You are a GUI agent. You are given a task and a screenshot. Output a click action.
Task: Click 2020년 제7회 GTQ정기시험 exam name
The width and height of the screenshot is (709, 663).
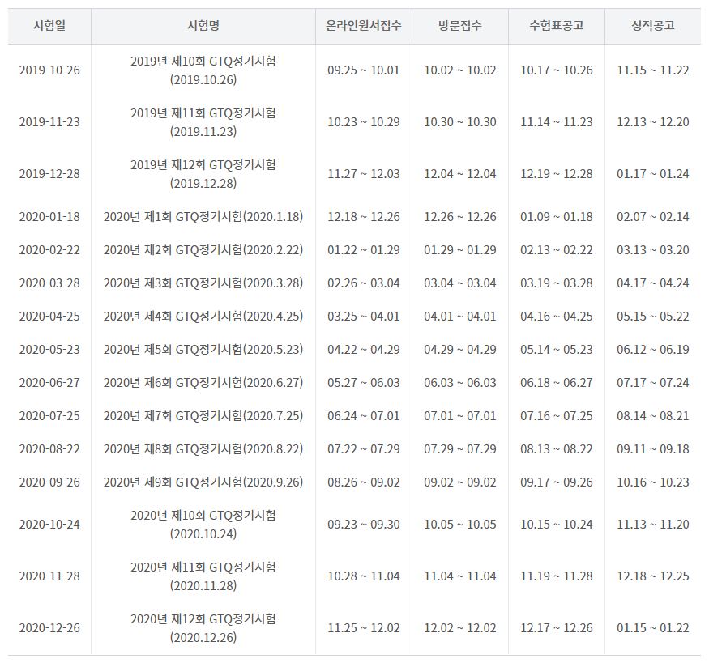[x=203, y=416]
